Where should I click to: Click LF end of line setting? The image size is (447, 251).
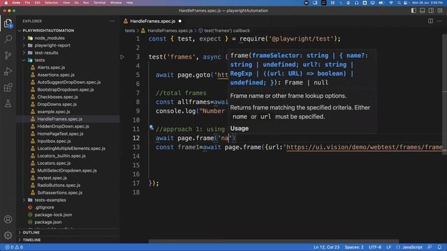point(388,247)
